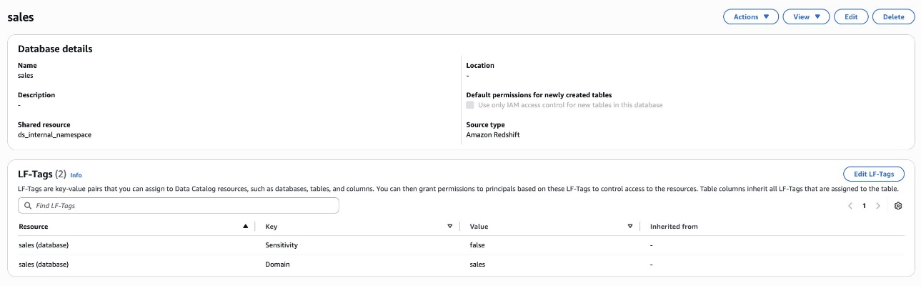Viewport: 921px width, 286px height.
Task: Go to previous LF-Tags page arrow
Action: coord(850,206)
